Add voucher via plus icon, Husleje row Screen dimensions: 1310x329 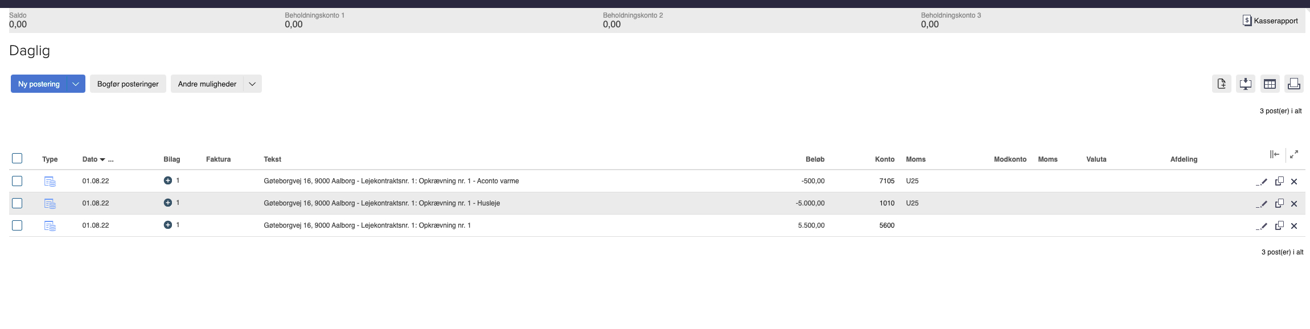(x=168, y=203)
